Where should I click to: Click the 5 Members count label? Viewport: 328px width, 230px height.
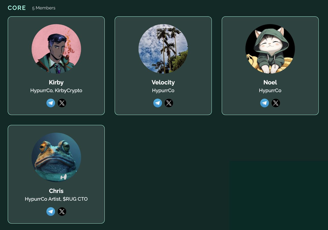(x=44, y=8)
